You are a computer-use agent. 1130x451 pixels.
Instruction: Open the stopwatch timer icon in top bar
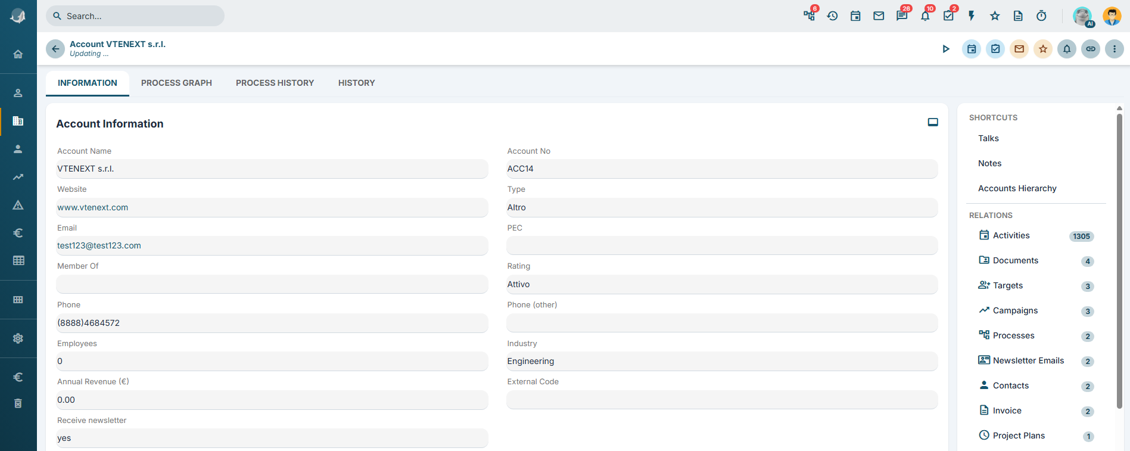pyautogui.click(x=1041, y=16)
